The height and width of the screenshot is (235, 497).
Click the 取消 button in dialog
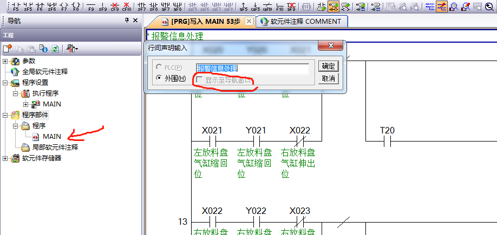[328, 78]
